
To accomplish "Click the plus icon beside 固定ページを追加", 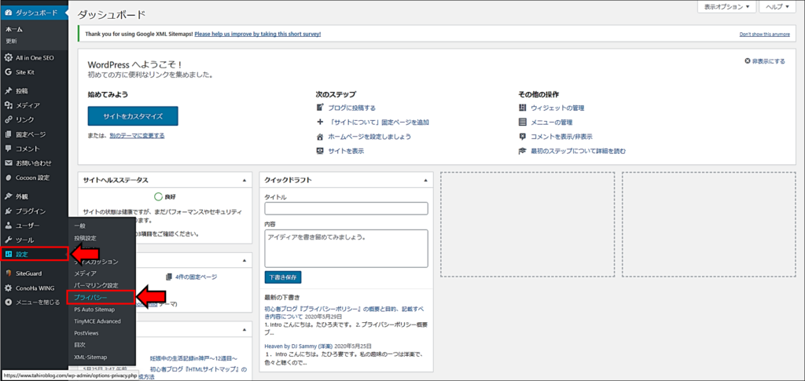I will click(x=321, y=122).
